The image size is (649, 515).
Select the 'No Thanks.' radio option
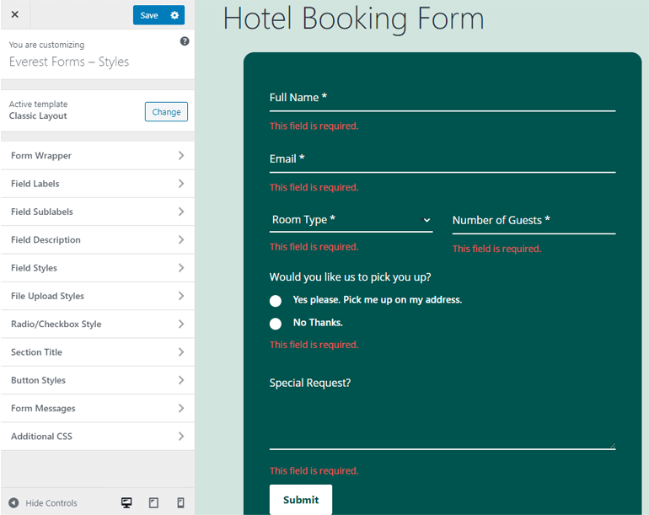click(x=276, y=324)
